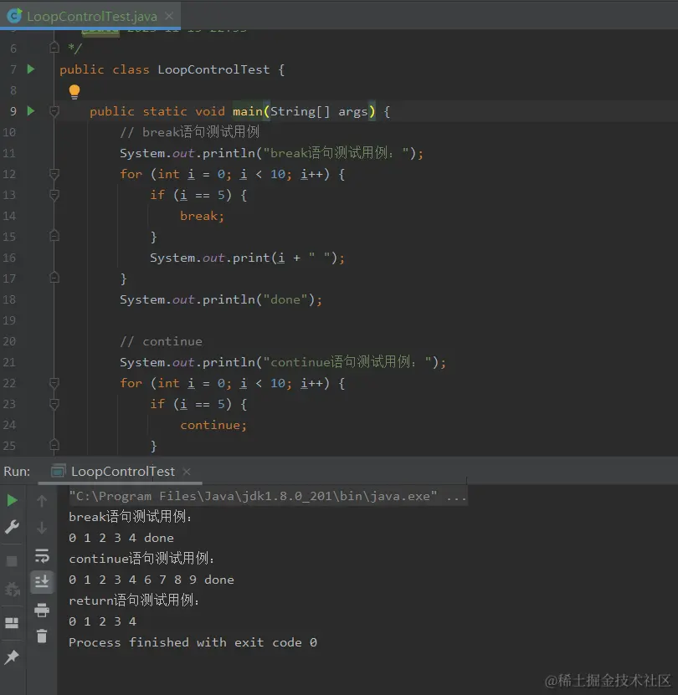Run main method from line 9 gutter arrow
678x695 pixels.
[x=31, y=110]
